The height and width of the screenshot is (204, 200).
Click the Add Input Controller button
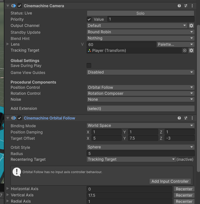(170, 181)
